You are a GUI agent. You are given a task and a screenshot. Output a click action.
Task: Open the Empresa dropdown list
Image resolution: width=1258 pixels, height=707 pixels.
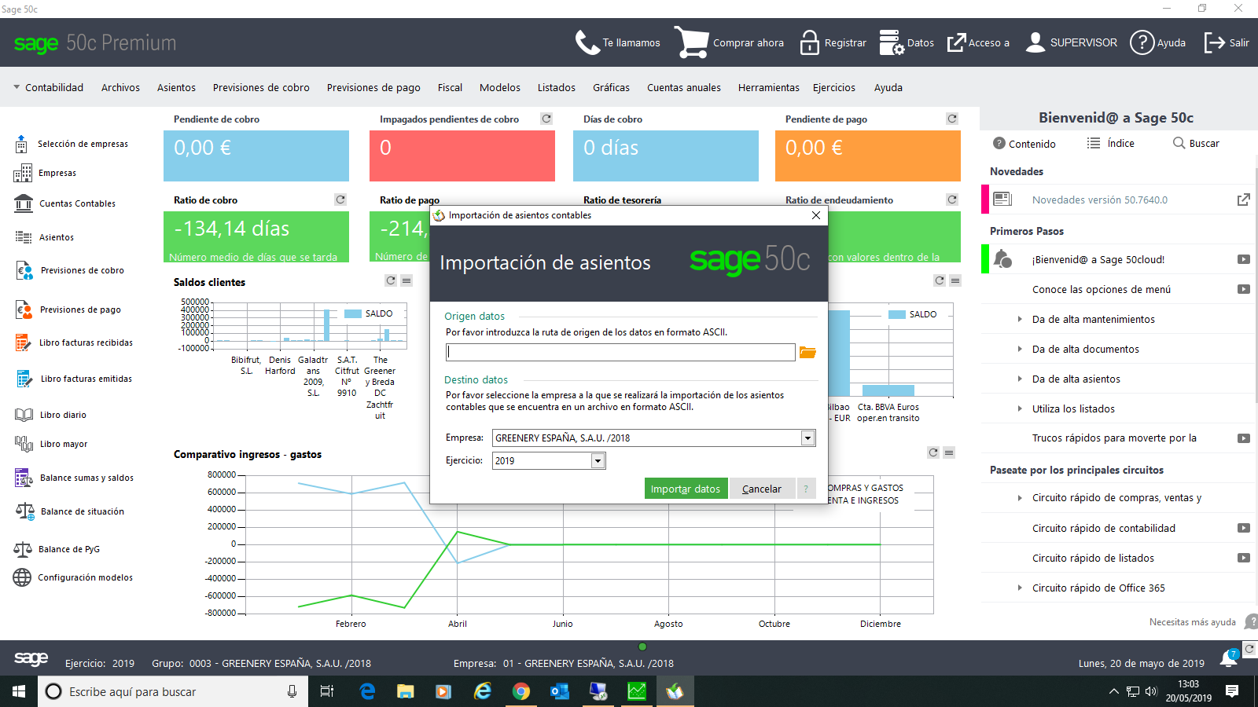point(807,438)
